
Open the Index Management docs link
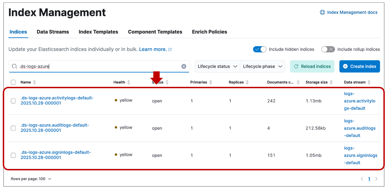[349, 12]
